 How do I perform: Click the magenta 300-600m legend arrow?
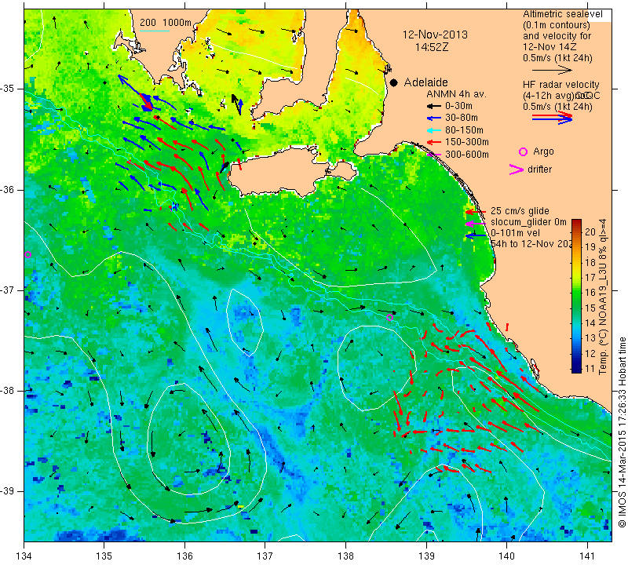click(x=433, y=155)
